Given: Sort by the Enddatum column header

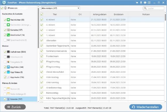Looking at the screenshot, I should tap(119, 14).
